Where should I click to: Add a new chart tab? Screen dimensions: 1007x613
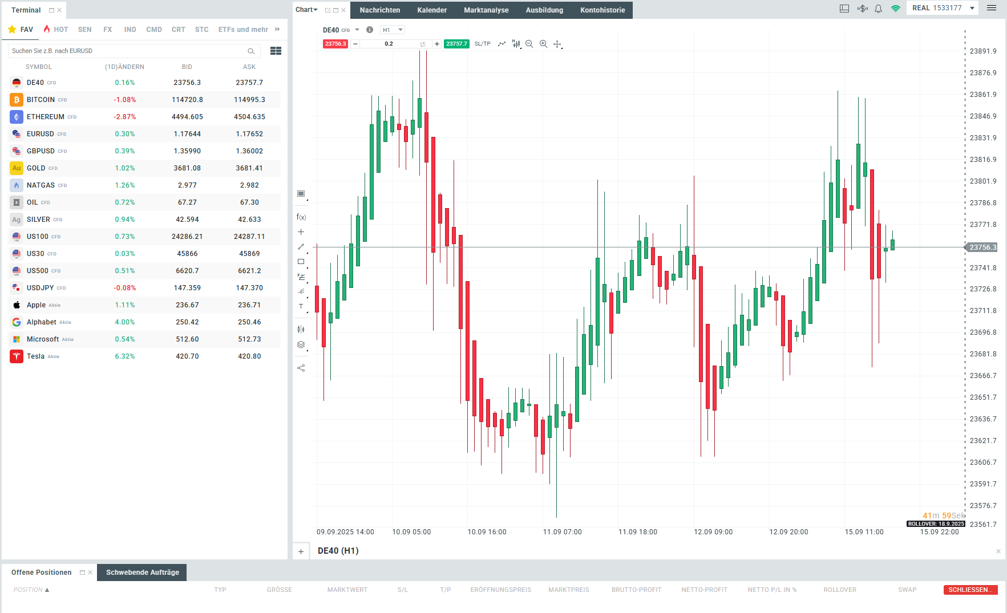point(301,551)
